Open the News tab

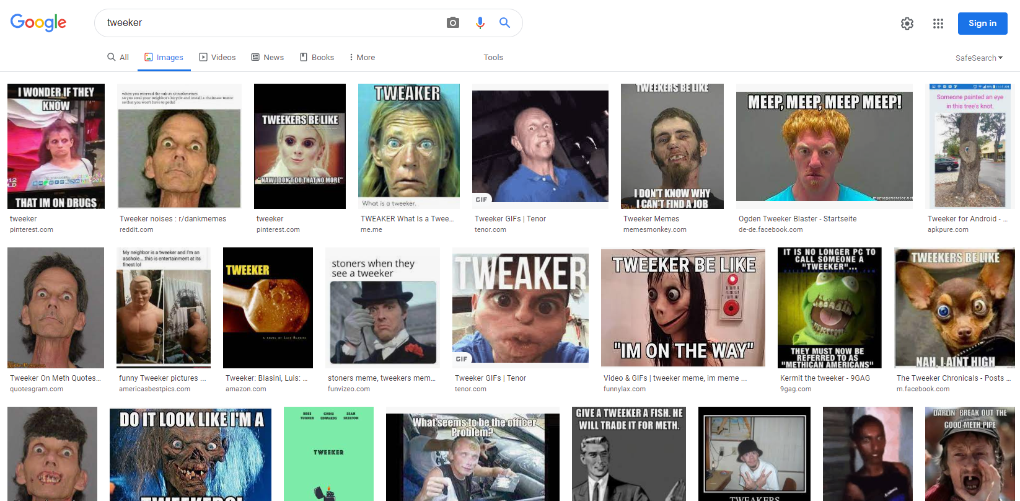click(x=268, y=57)
